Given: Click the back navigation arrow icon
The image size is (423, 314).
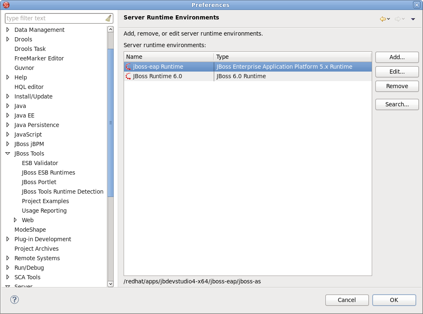Looking at the screenshot, I should click(x=383, y=19).
